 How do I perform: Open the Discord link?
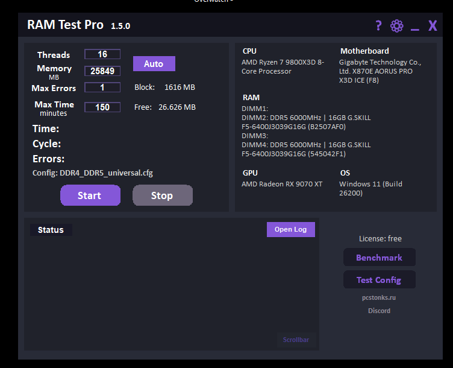point(379,311)
